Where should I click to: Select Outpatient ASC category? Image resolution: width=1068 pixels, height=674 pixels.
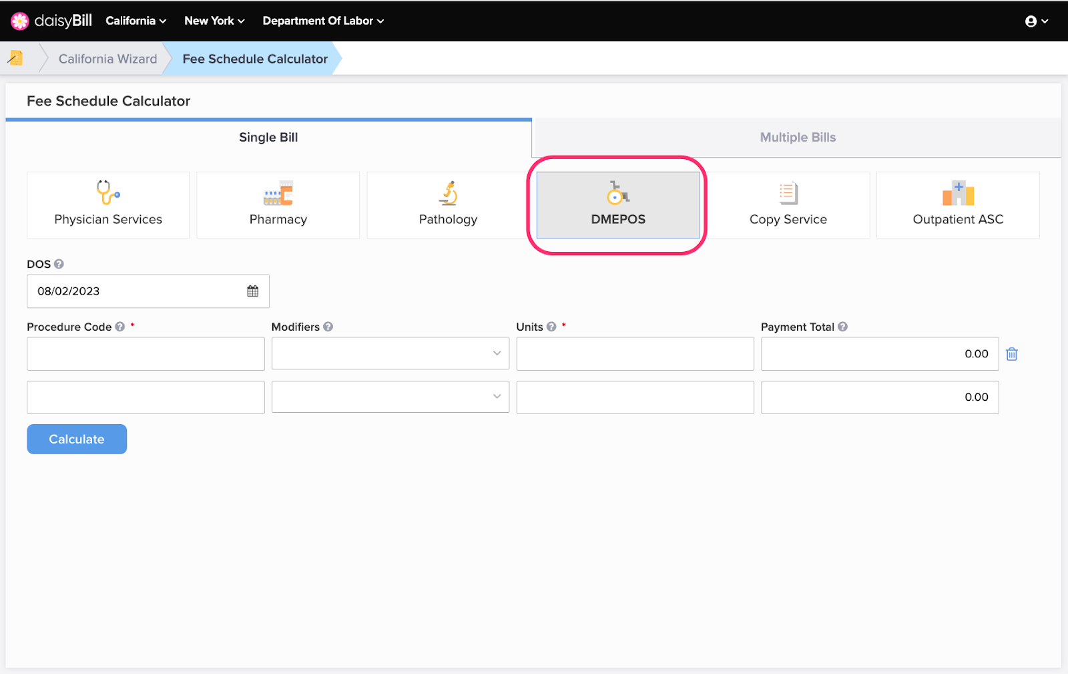[958, 205]
